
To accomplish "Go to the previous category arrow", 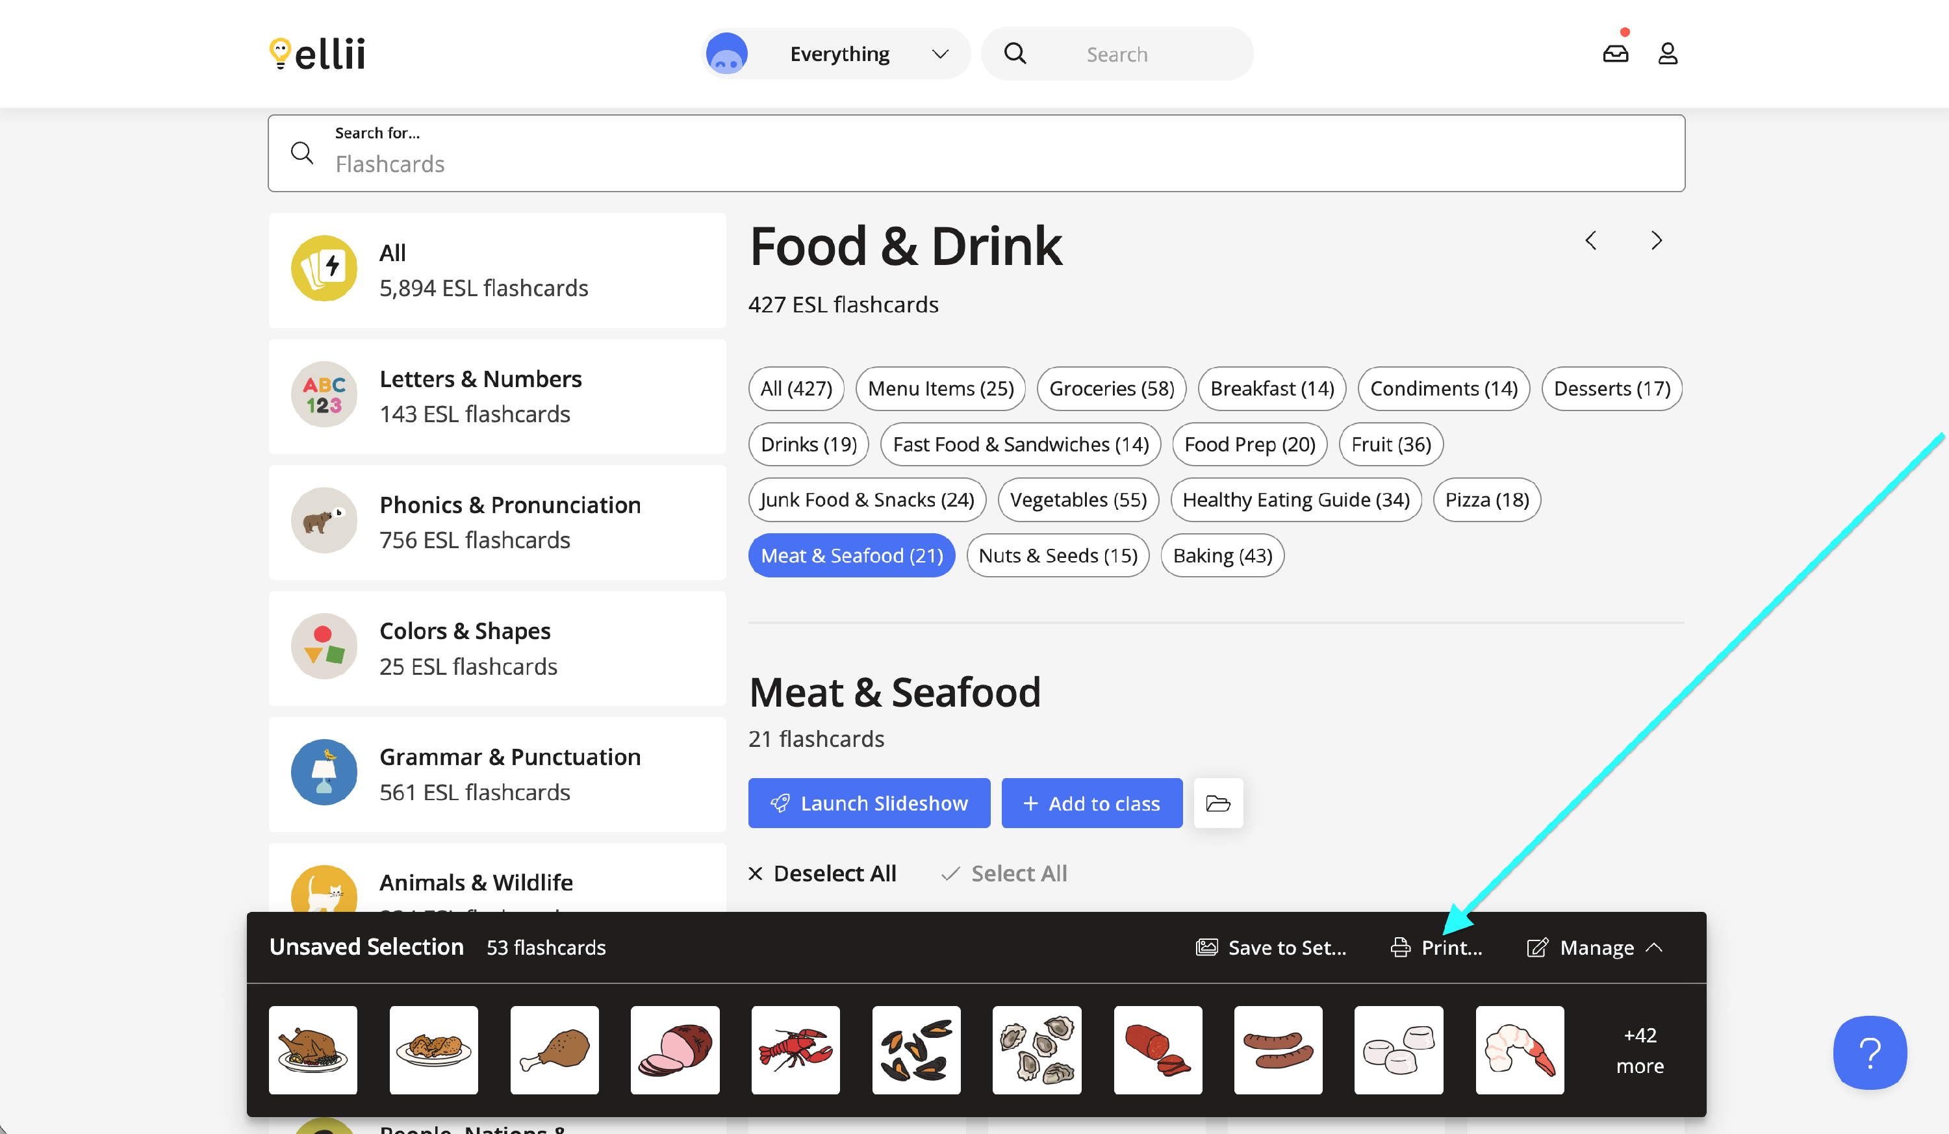I will pyautogui.click(x=1591, y=240).
